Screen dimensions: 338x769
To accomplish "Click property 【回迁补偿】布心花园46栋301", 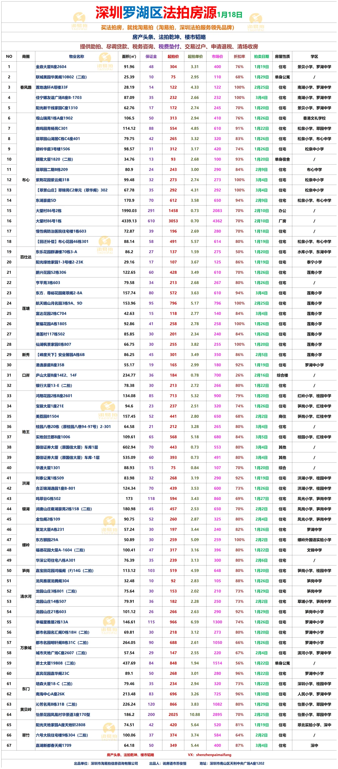I will 62,242.
